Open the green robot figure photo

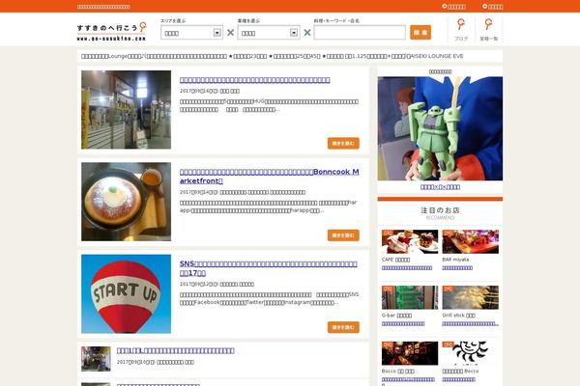440,128
